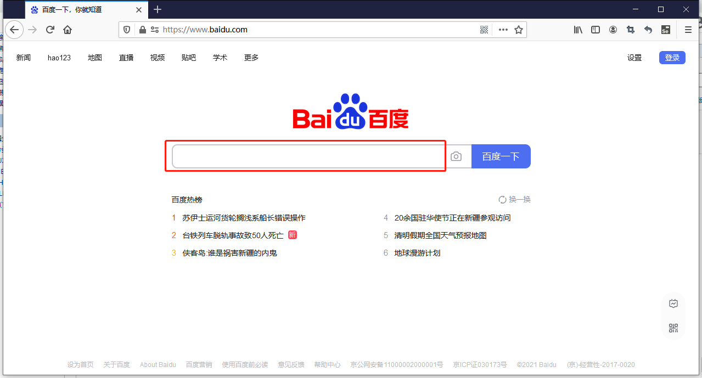Click the ©2021 Baidu footer text
The height and width of the screenshot is (378, 702).
(x=536, y=365)
